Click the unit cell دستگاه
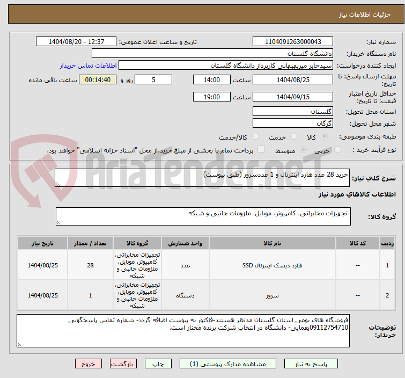 (185, 295)
